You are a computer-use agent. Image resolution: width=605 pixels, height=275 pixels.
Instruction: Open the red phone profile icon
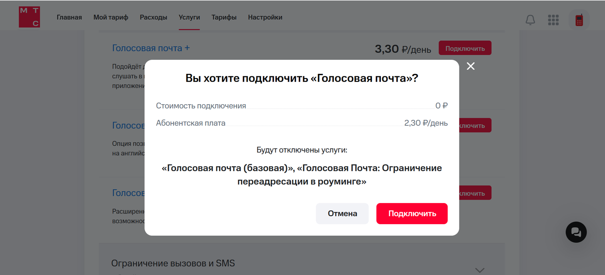click(x=579, y=20)
